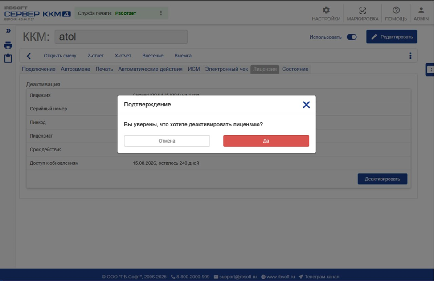Open the Помощь question mark icon
Image resolution: width=434 pixels, height=281 pixels.
[396, 11]
